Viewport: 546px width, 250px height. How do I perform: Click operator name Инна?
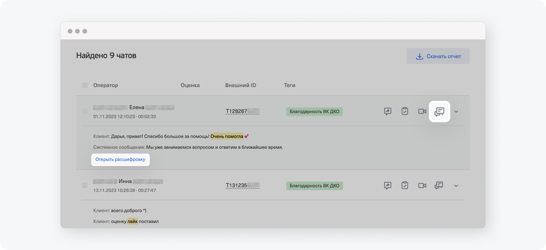[125, 181]
